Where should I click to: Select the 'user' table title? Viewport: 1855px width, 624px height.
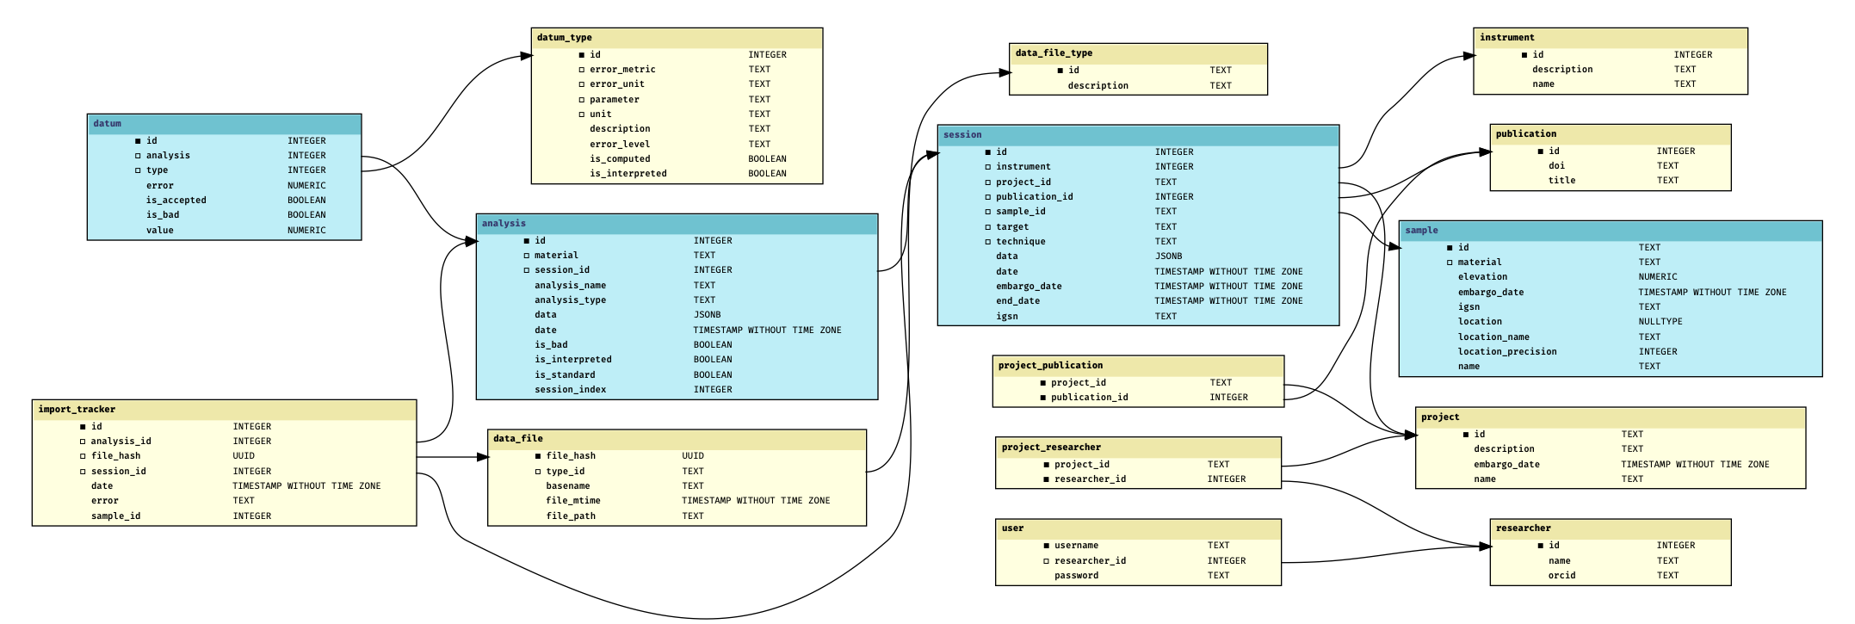[1012, 528]
